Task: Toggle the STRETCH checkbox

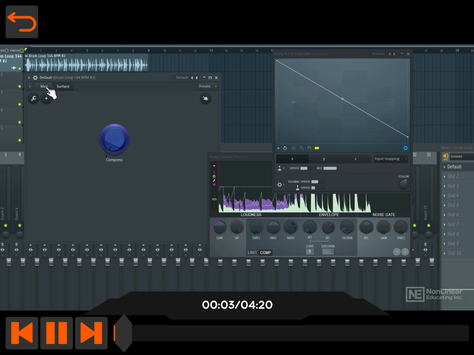Action: click(21, 50)
